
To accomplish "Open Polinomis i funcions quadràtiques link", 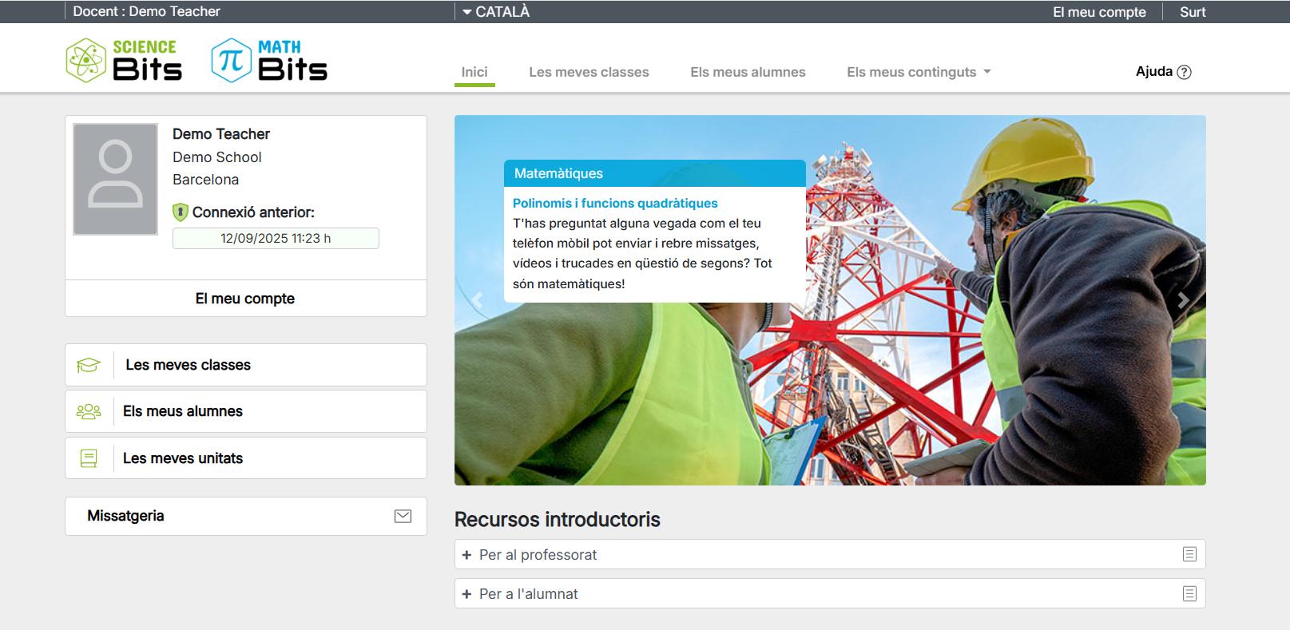I will (x=615, y=203).
